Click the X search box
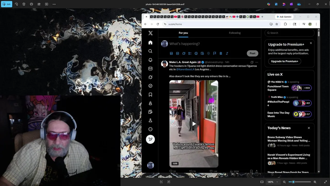 tap(290, 33)
